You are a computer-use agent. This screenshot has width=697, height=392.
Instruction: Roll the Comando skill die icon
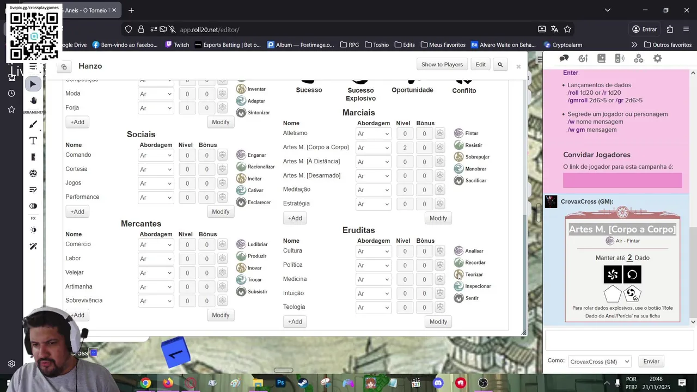coord(222,155)
